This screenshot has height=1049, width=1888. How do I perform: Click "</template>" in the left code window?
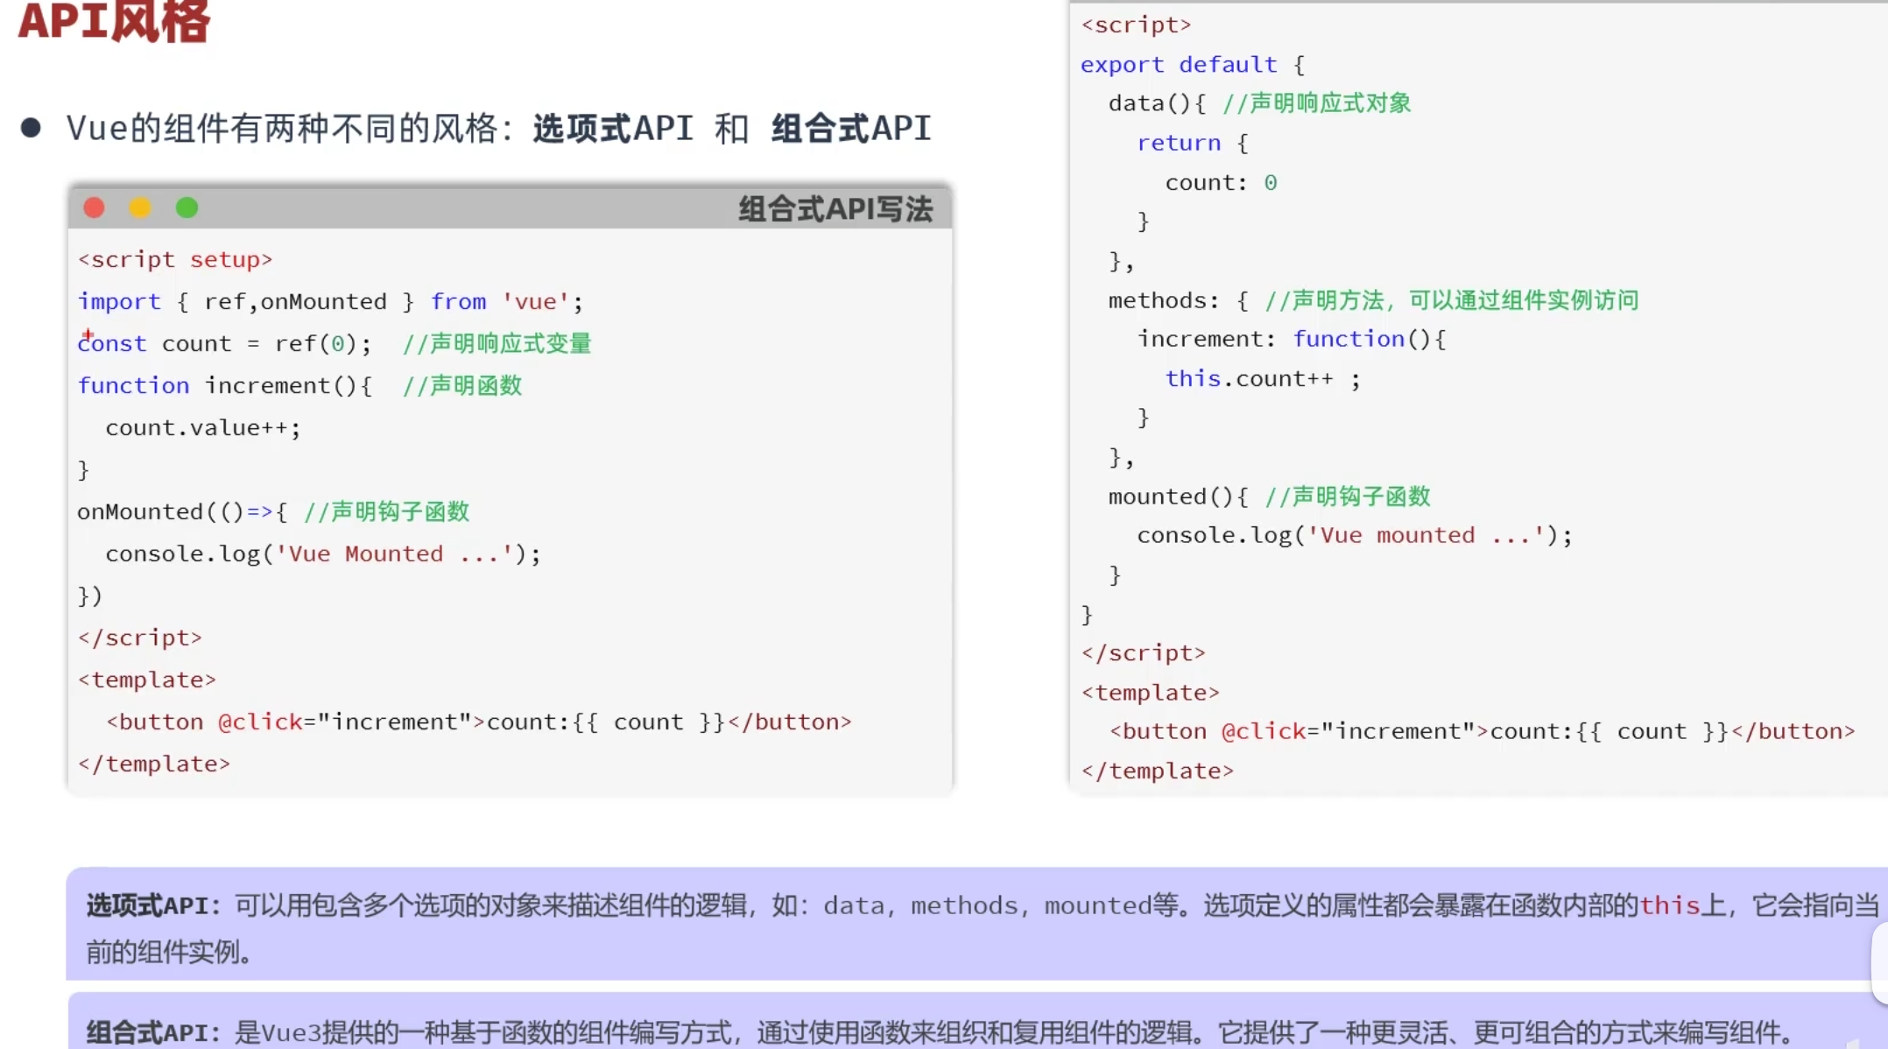coord(154,764)
